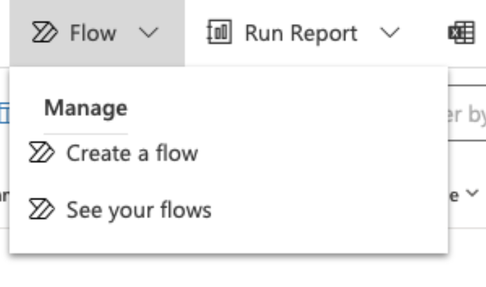Viewport: 486px width, 287px height.
Task: Choose Create a flow from the menu
Action: [x=131, y=153]
